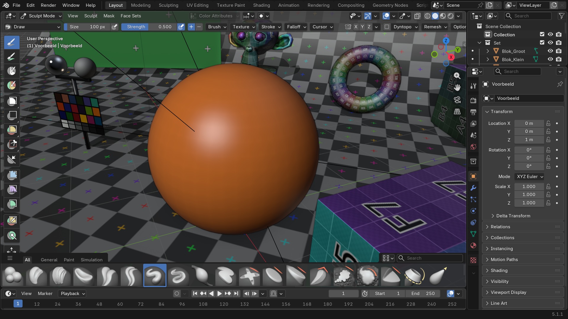
Task: Select Material Preview viewport shading
Action: tap(443, 16)
